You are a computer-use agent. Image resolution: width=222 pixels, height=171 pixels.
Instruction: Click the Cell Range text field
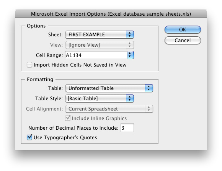(96, 55)
